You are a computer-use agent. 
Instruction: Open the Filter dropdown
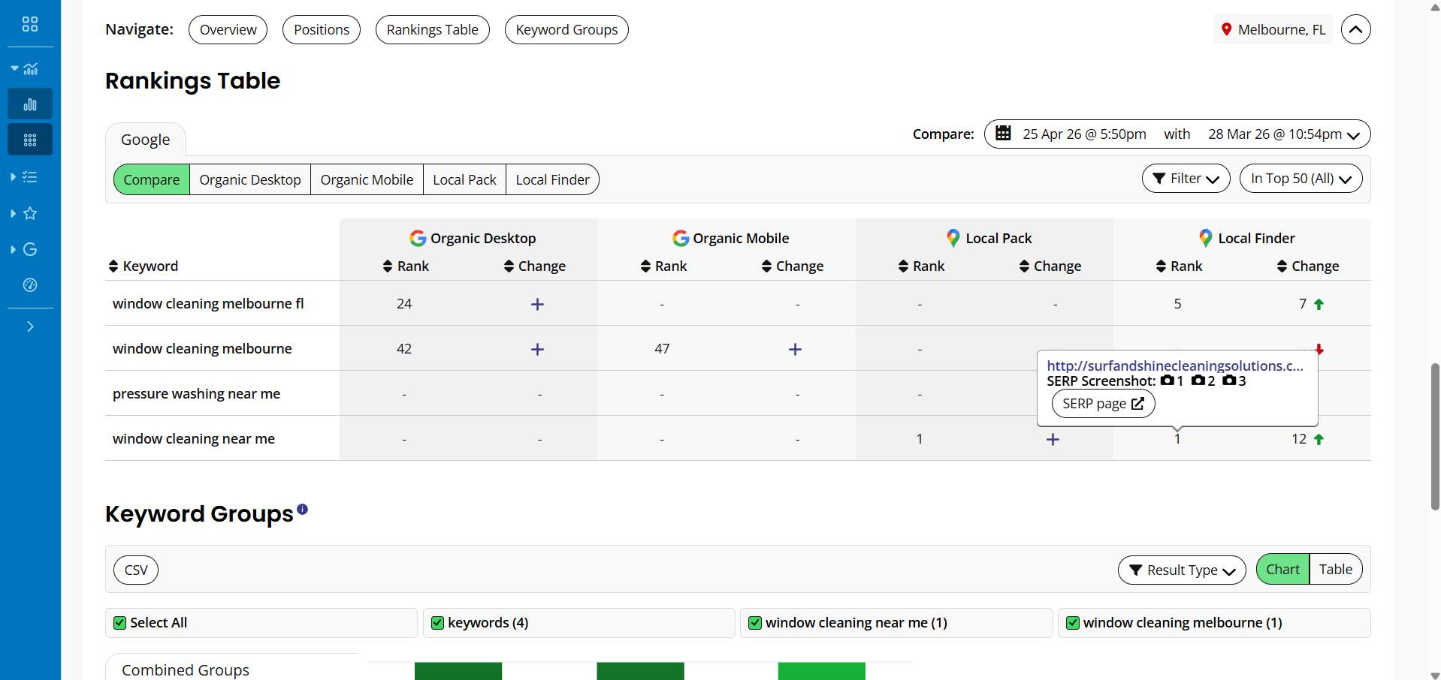click(1186, 178)
